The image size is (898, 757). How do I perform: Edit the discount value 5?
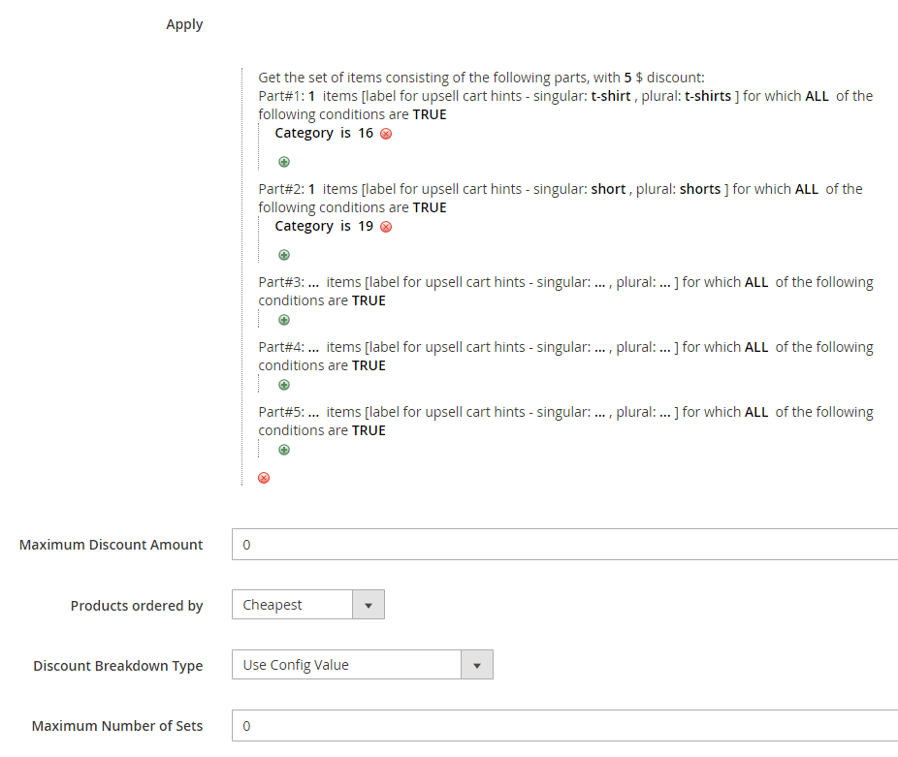pos(627,78)
